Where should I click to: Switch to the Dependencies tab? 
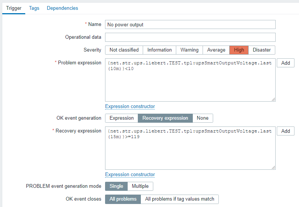coord(63,8)
